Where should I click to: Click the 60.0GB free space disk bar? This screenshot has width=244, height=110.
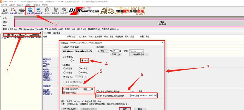[x=129, y=23]
